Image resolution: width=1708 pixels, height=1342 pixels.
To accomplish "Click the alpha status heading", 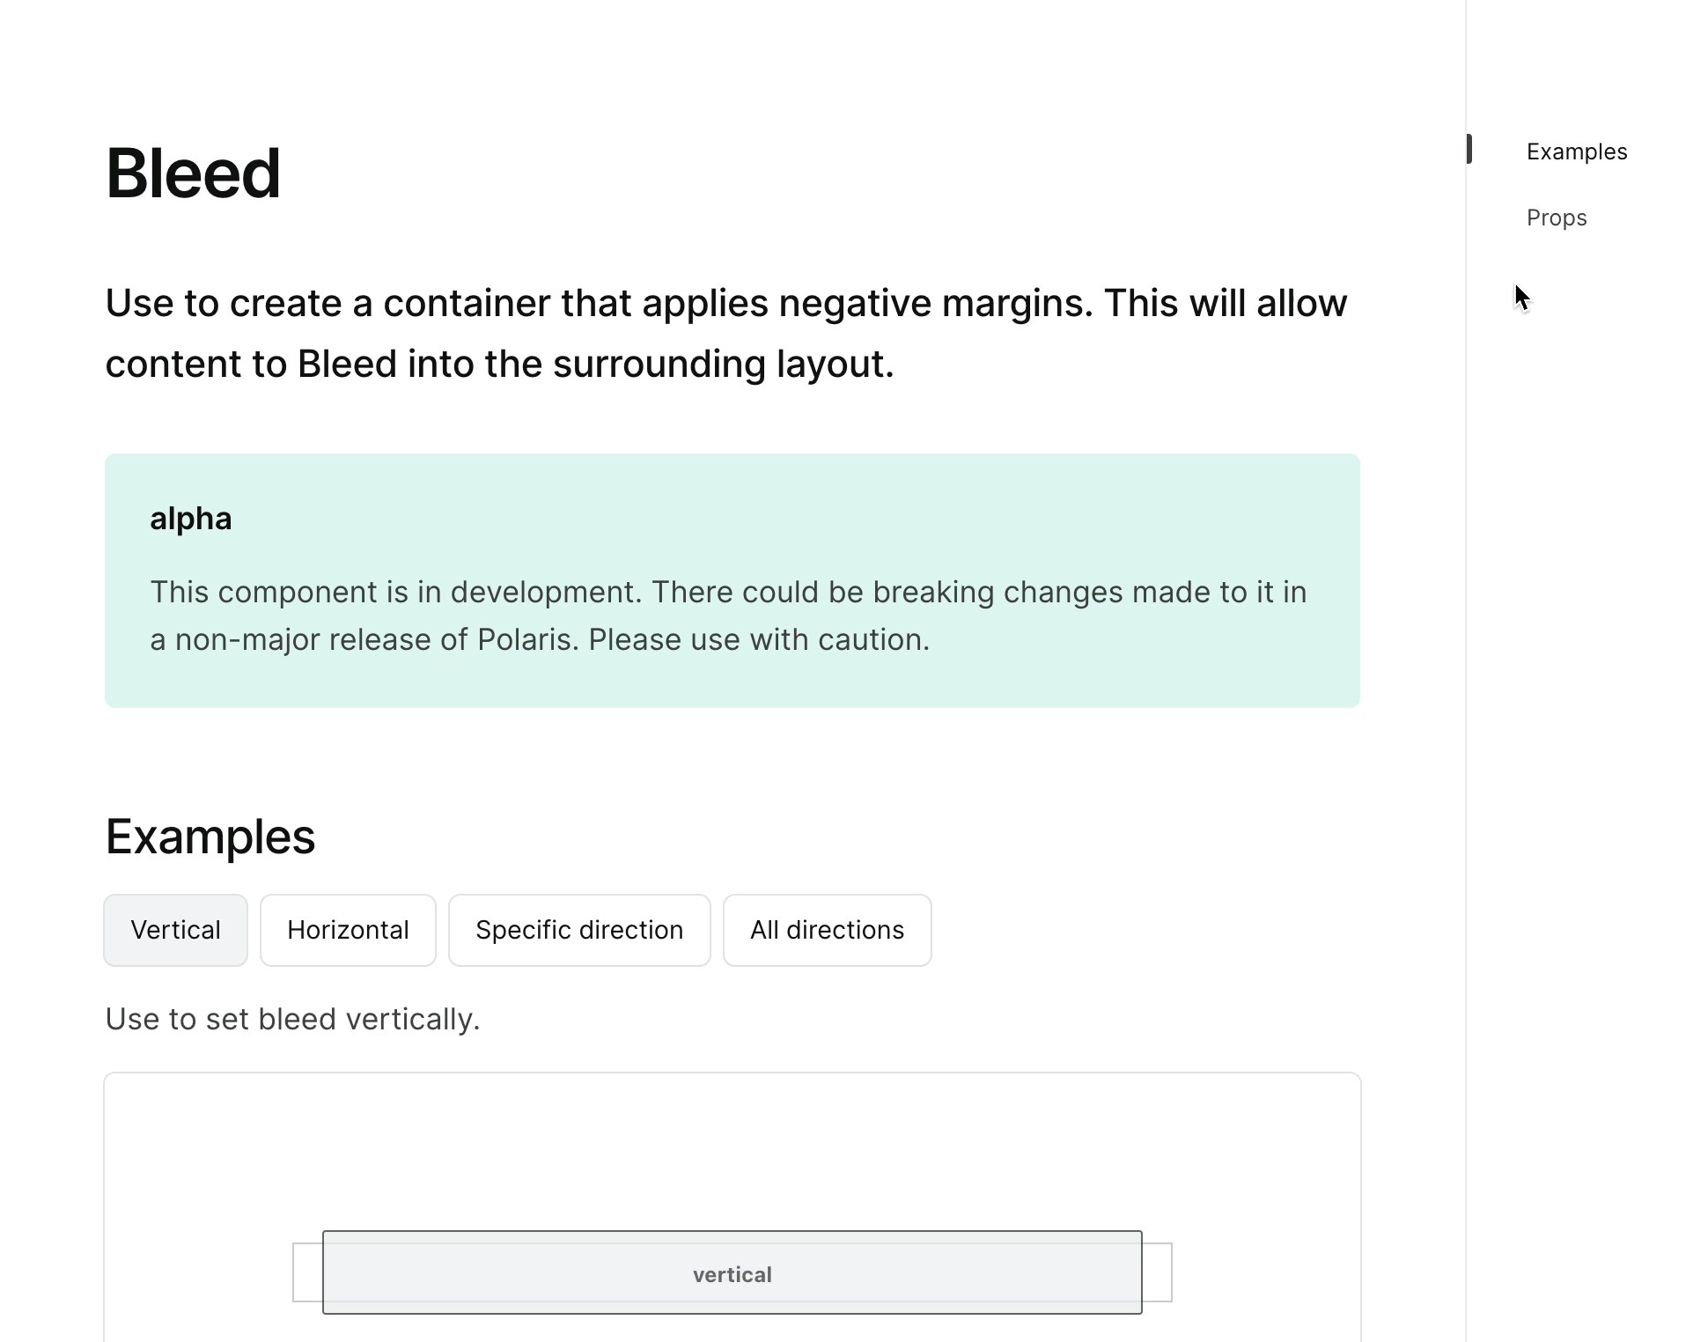I will 190,519.
